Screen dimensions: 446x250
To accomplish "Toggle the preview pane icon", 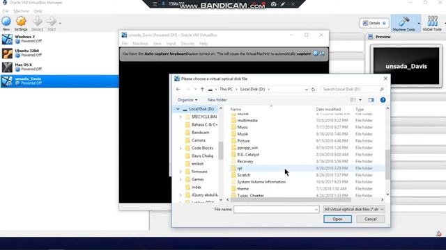I will tap(371, 100).
